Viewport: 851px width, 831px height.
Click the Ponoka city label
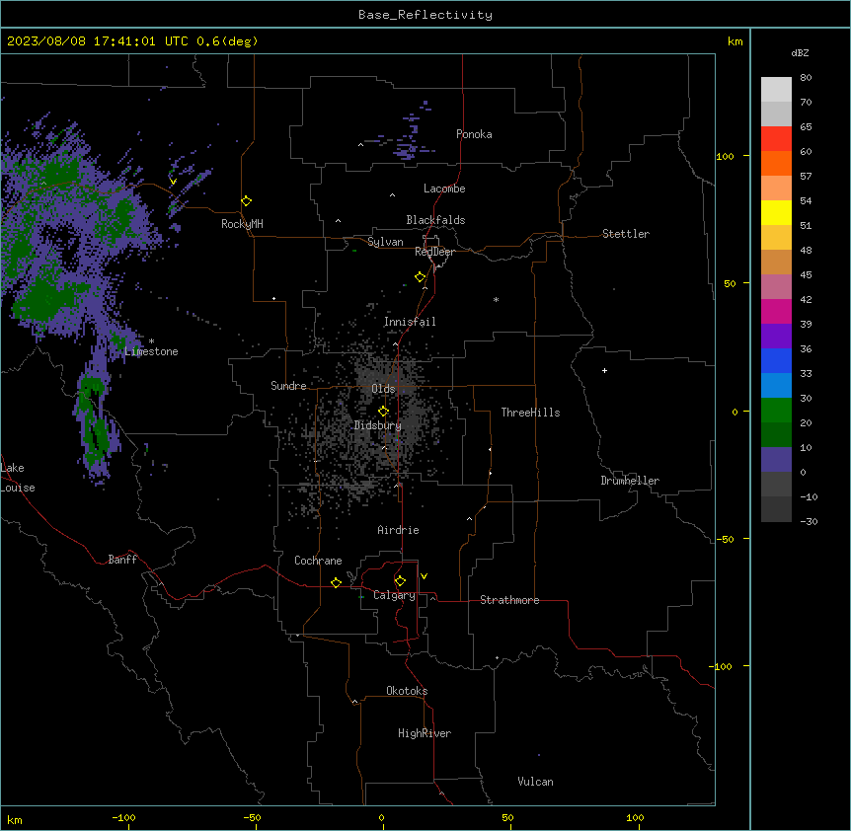[474, 134]
